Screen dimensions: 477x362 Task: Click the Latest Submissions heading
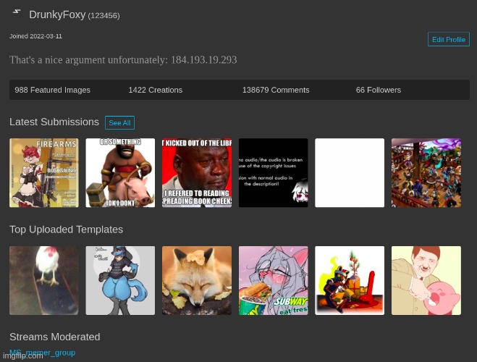tap(54, 122)
